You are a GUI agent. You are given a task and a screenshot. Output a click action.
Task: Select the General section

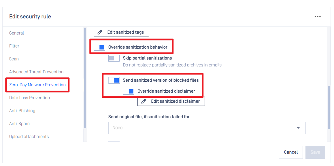tap(17, 33)
